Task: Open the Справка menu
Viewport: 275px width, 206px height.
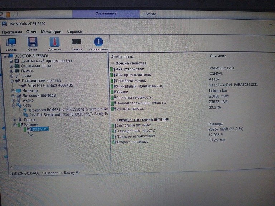Action: point(74,31)
